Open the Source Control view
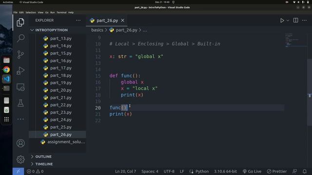The image size is (312, 175). 20,54
